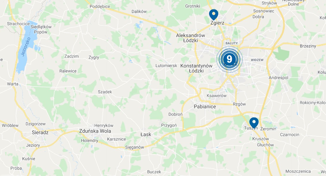The height and width of the screenshot is (176, 326).
Task: Click the Rzgów town label
Action: coord(239,104)
